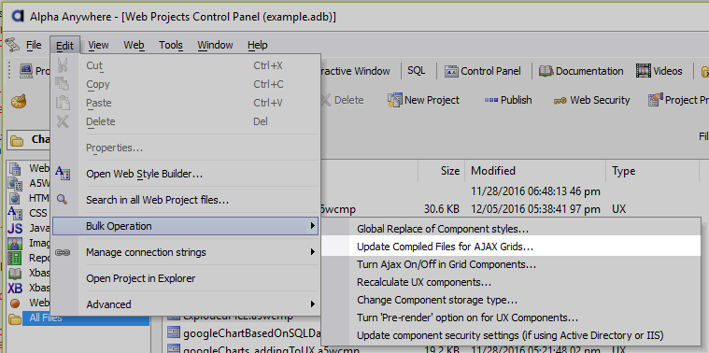
Task: Select Turn 'Pre-render' option on for UX Components
Action: [511, 318]
